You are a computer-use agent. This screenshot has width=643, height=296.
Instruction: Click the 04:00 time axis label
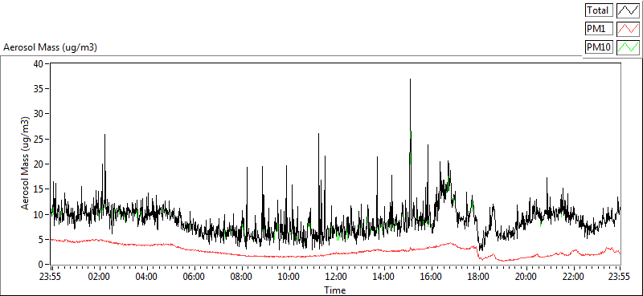(146, 276)
